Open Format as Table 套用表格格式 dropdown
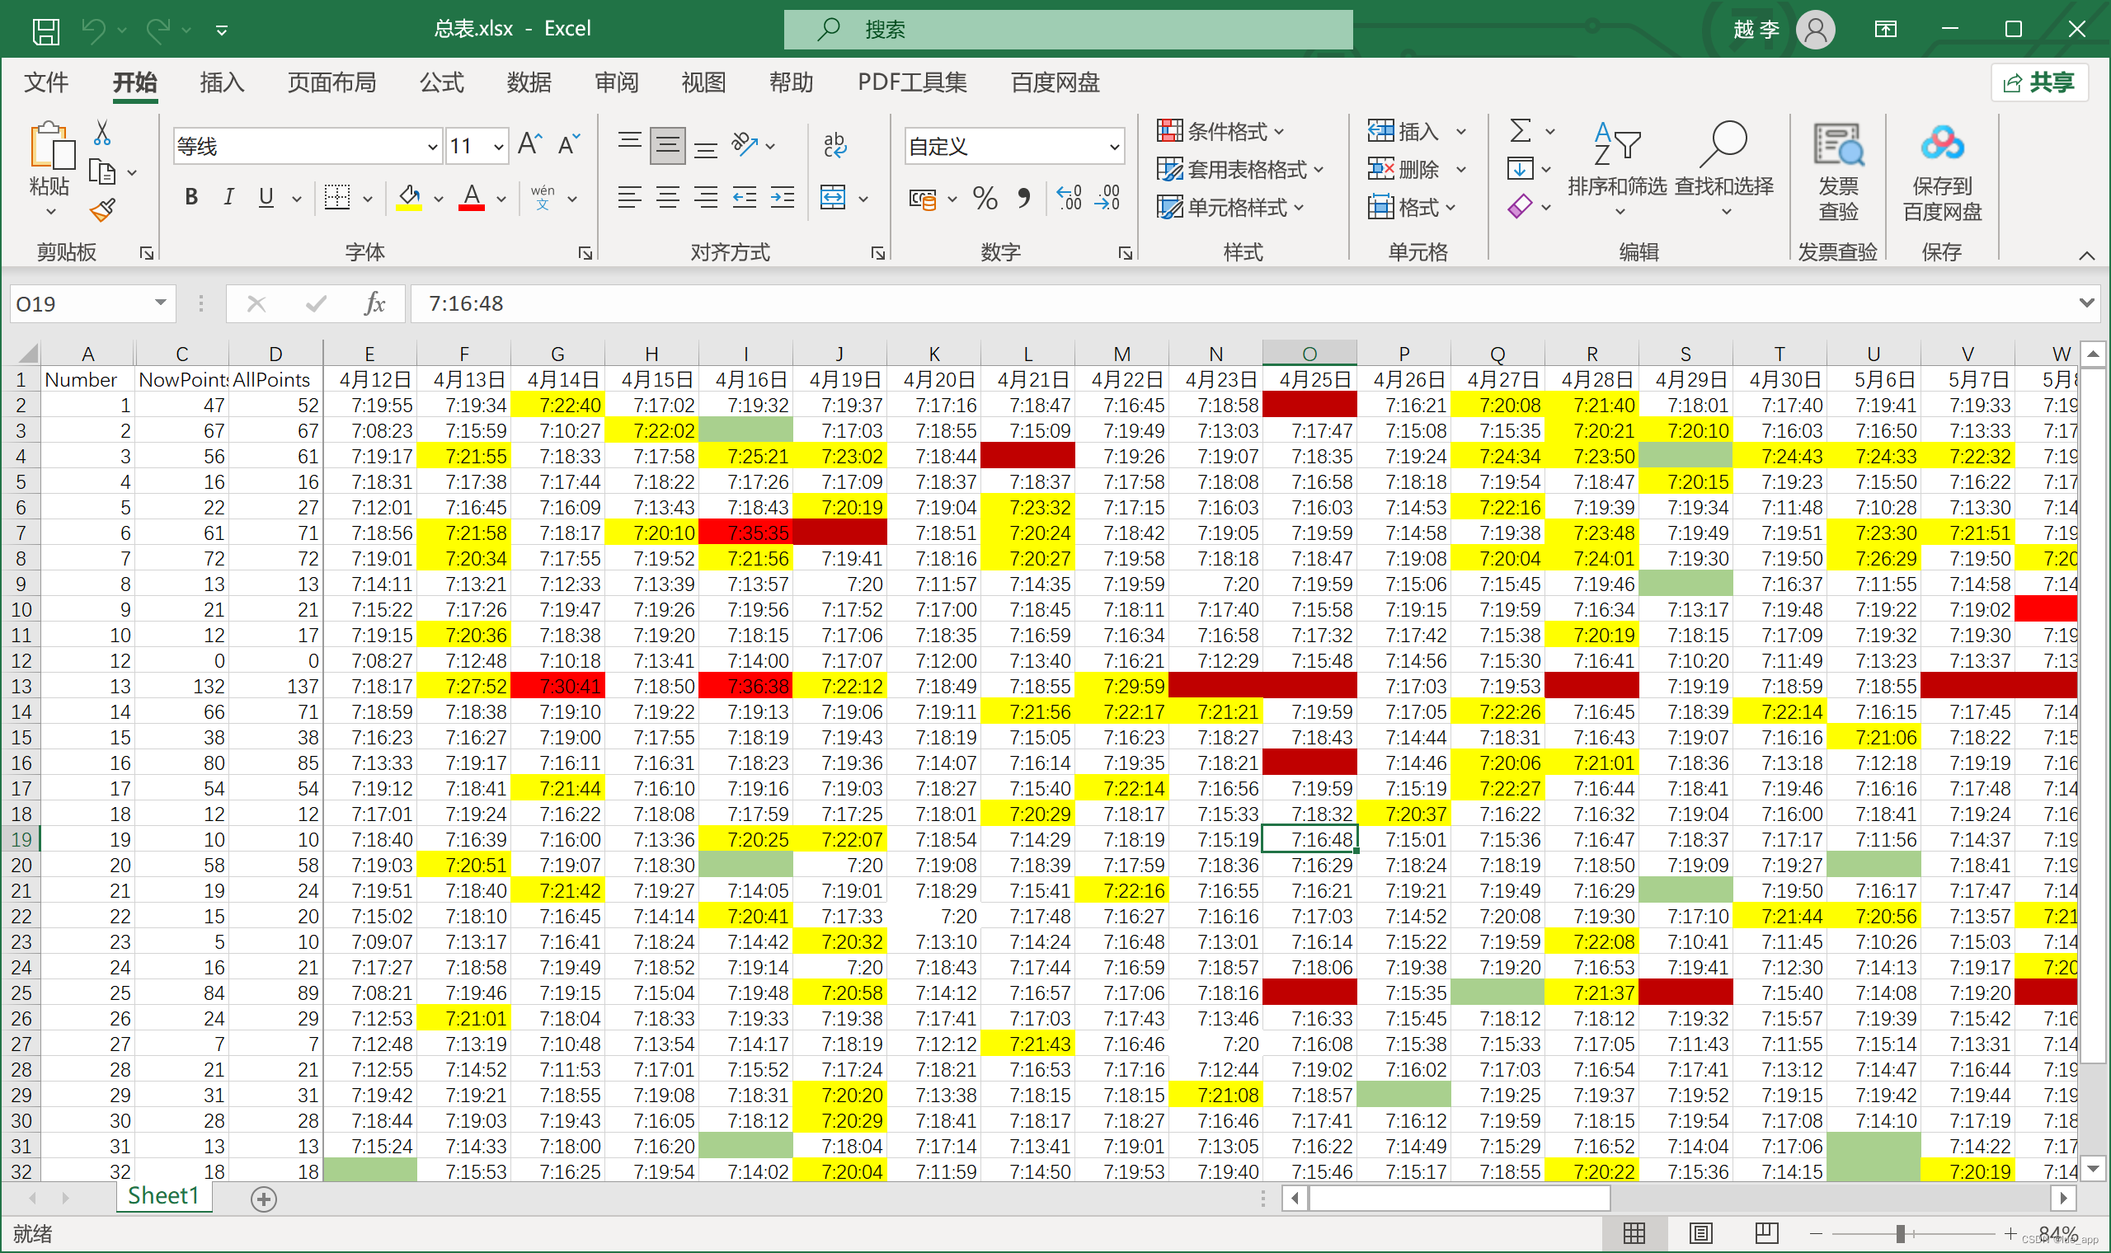The image size is (2111, 1253). 1239,169
